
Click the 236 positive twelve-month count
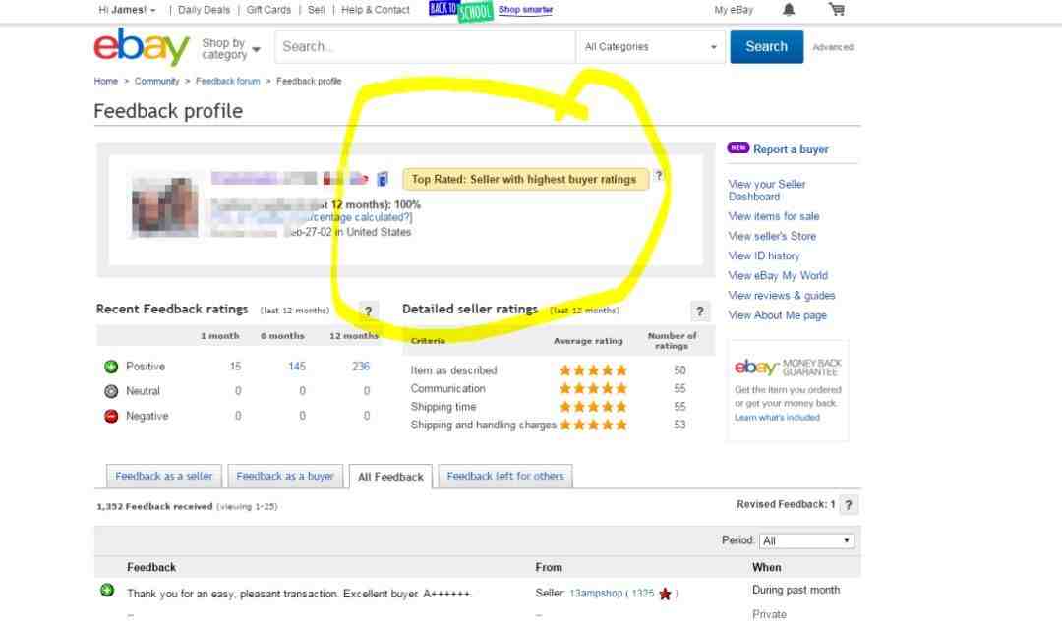click(360, 367)
